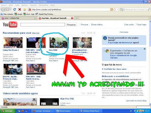Click the YouTube logo

point(10,24)
